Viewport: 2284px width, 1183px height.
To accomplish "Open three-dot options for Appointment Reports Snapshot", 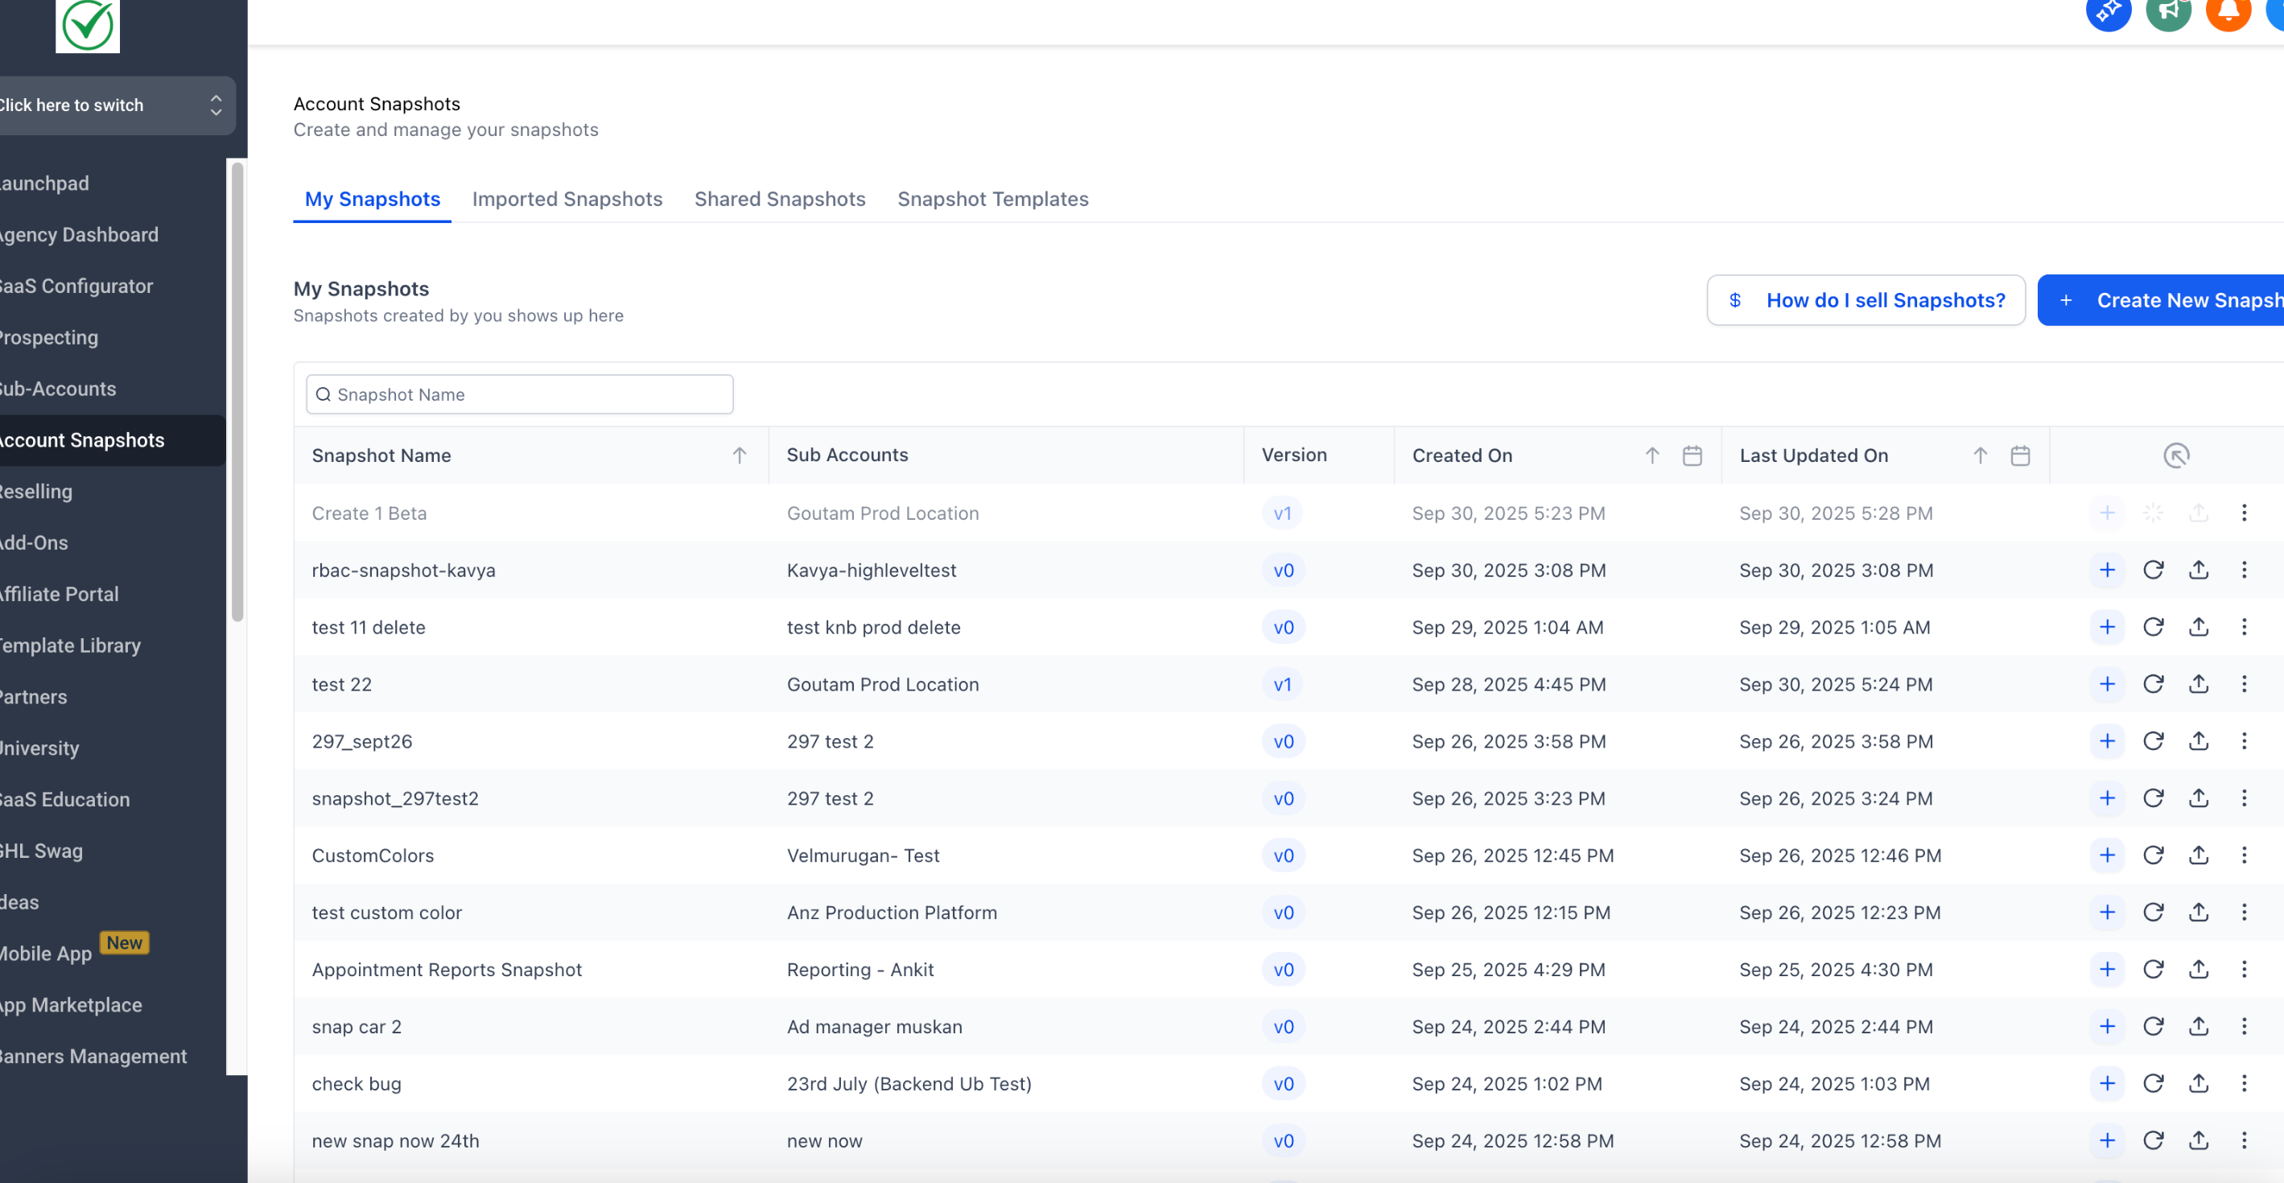I will click(x=2243, y=969).
